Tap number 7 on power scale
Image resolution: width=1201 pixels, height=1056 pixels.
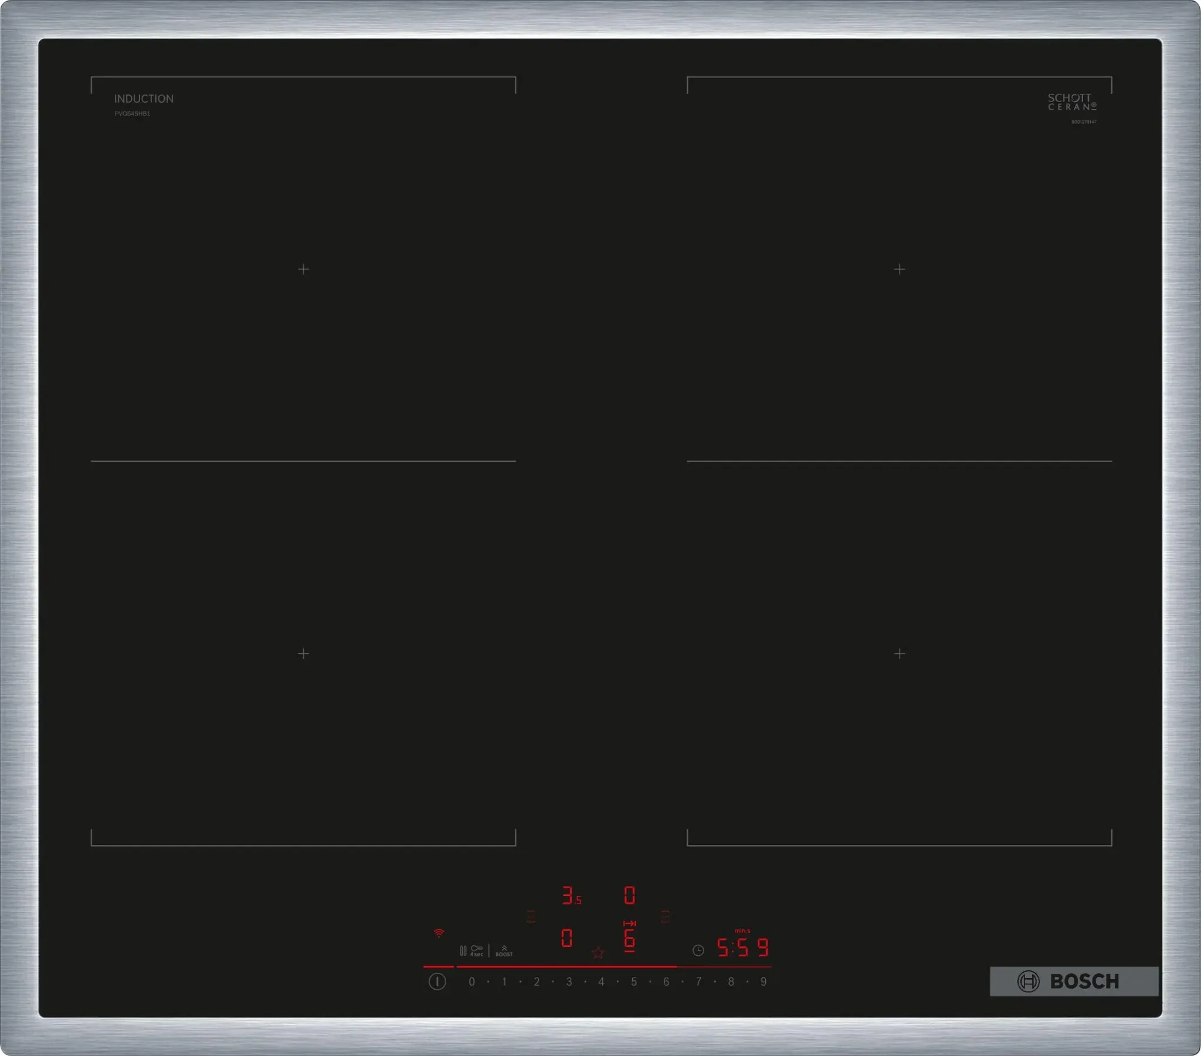[698, 982]
